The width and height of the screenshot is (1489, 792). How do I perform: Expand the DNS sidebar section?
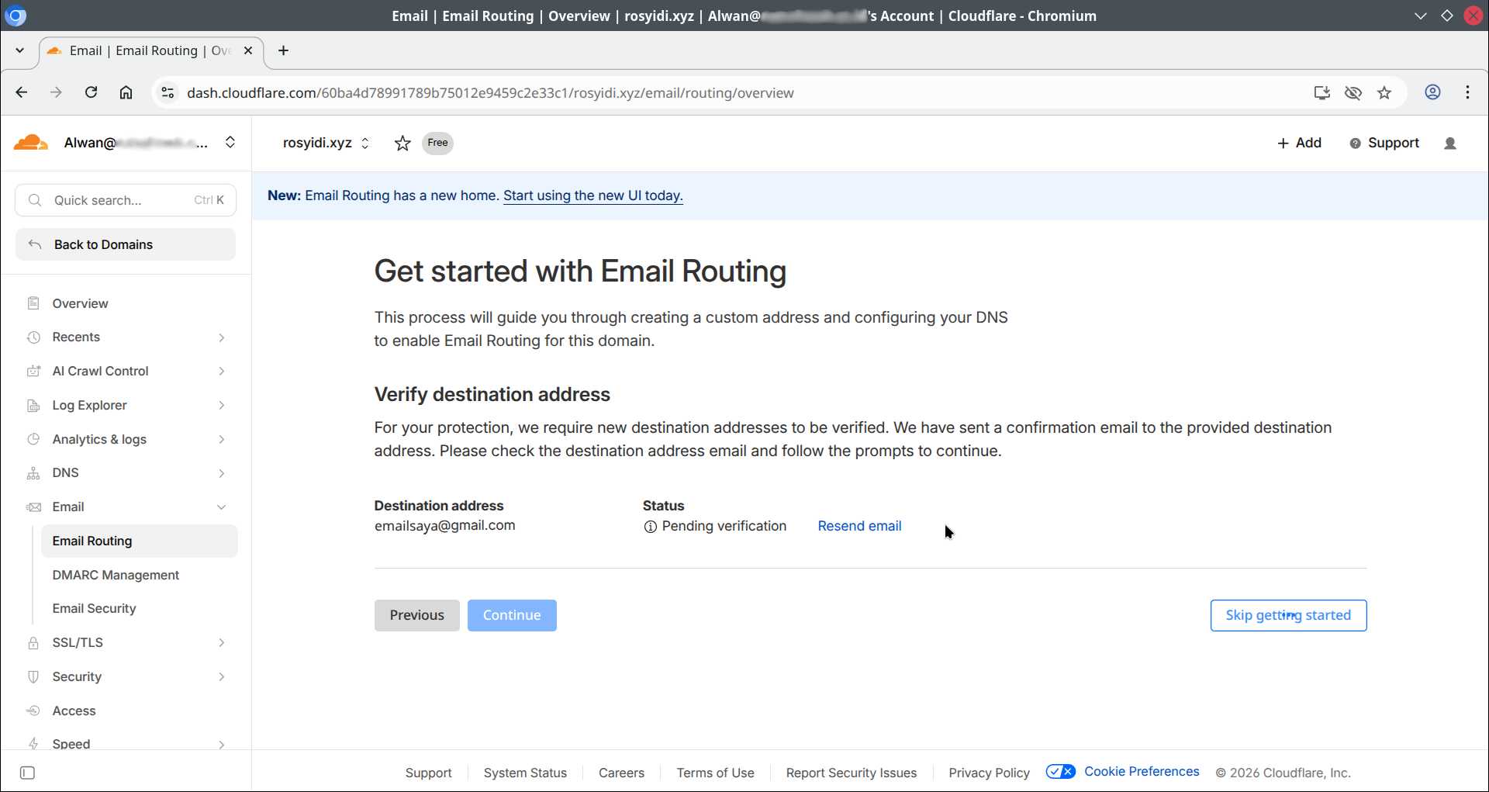coord(221,473)
